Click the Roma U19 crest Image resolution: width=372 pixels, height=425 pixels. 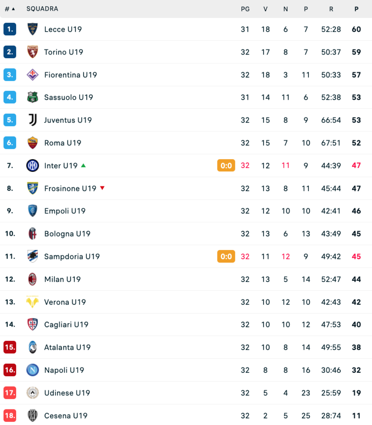[x=33, y=143]
